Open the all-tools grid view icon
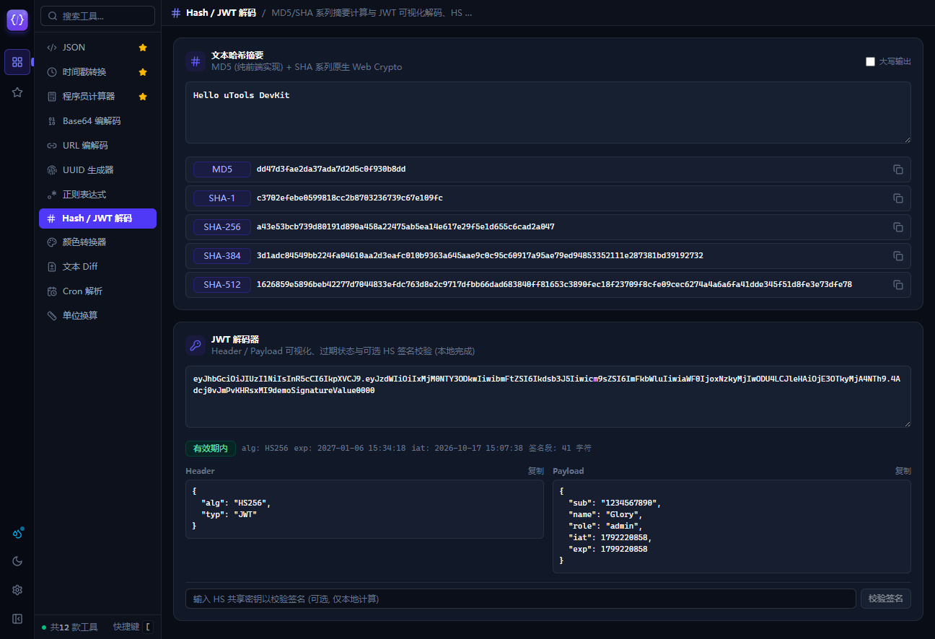 17,62
